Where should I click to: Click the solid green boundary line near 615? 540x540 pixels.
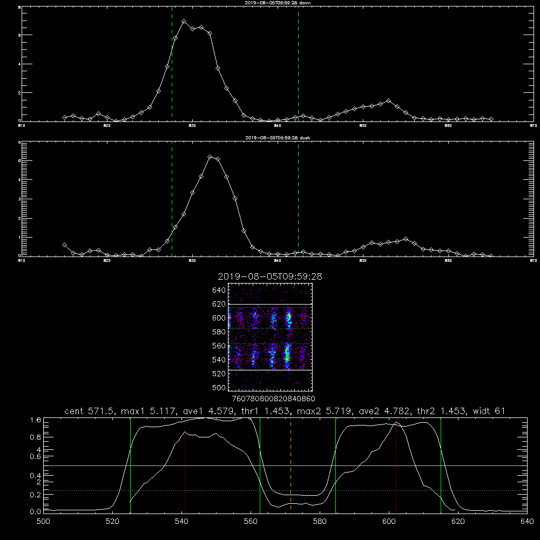tap(441, 465)
